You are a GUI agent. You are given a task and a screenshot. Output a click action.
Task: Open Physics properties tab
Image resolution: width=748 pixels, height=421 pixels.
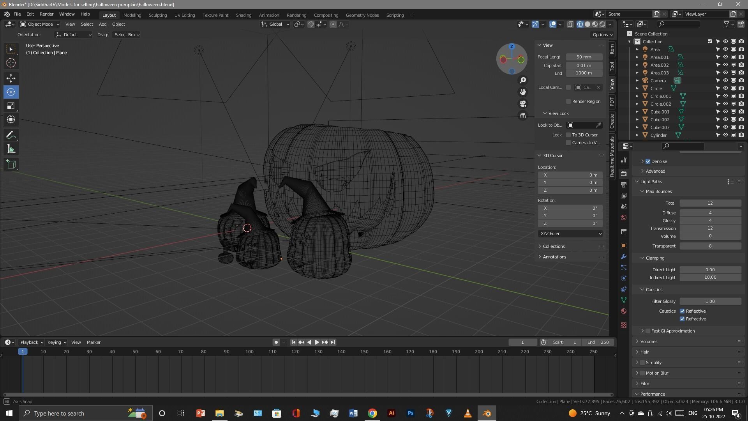(624, 278)
